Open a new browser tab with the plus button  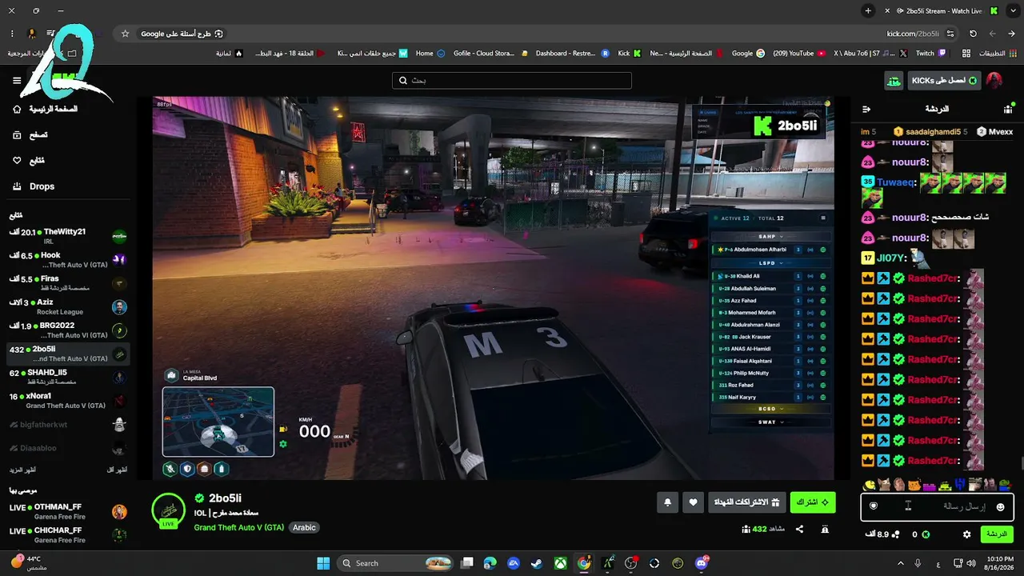coord(868,10)
